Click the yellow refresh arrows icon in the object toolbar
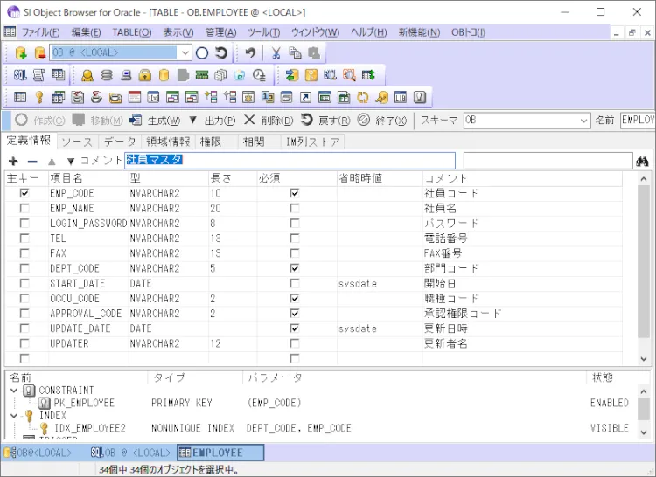Viewport: 656px width, 477px height. coord(362,97)
